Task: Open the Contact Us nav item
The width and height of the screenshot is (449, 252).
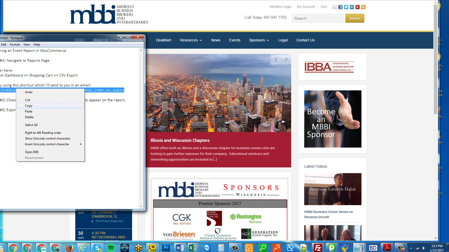Action: click(x=305, y=40)
